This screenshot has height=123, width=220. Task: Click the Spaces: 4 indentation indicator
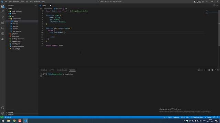pos(176,117)
